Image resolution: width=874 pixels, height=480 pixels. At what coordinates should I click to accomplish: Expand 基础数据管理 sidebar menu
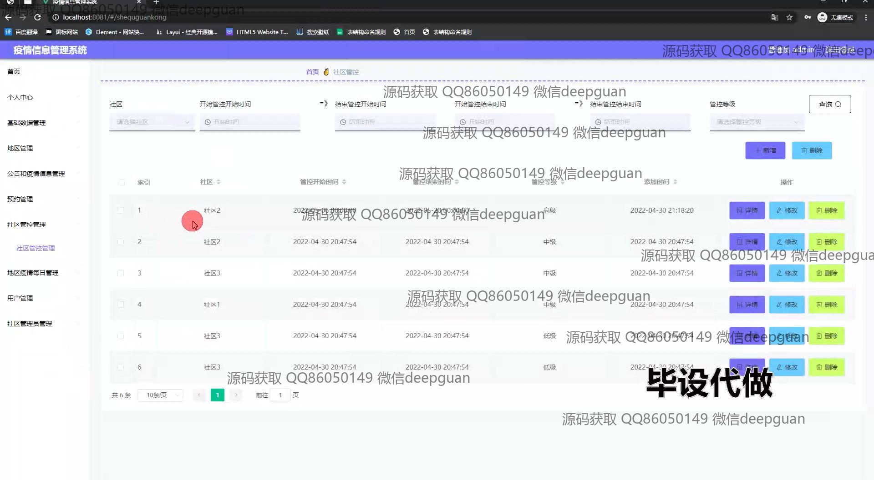click(x=44, y=123)
